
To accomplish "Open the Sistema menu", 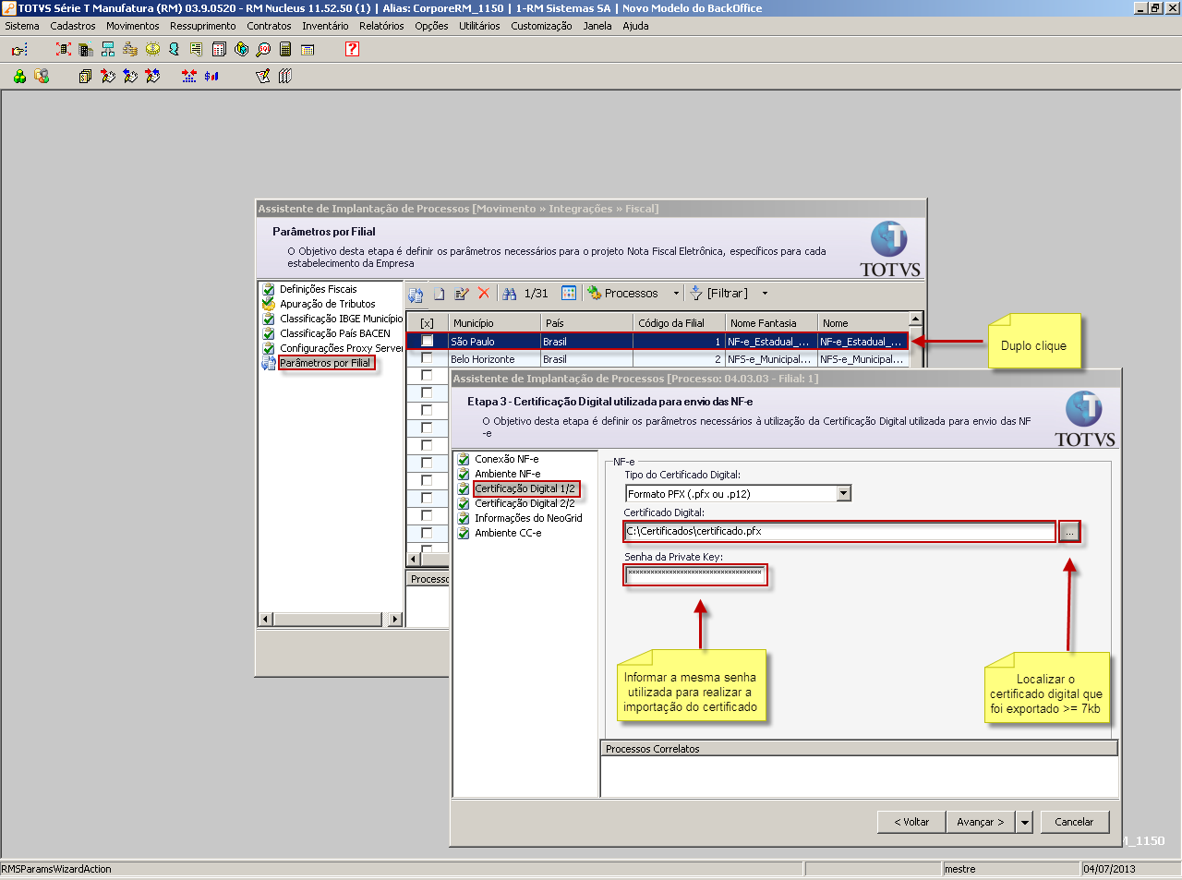I will click(x=22, y=26).
